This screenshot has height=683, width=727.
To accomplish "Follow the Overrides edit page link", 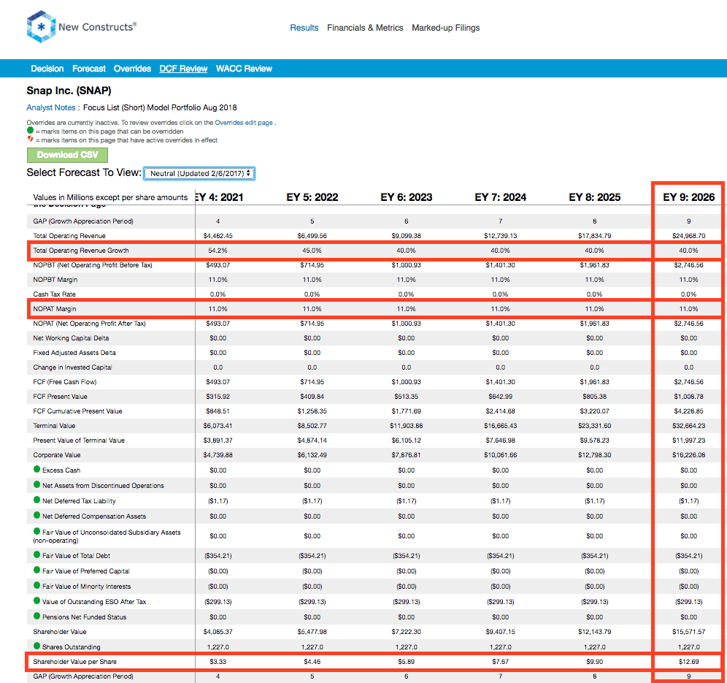I will coord(243,123).
